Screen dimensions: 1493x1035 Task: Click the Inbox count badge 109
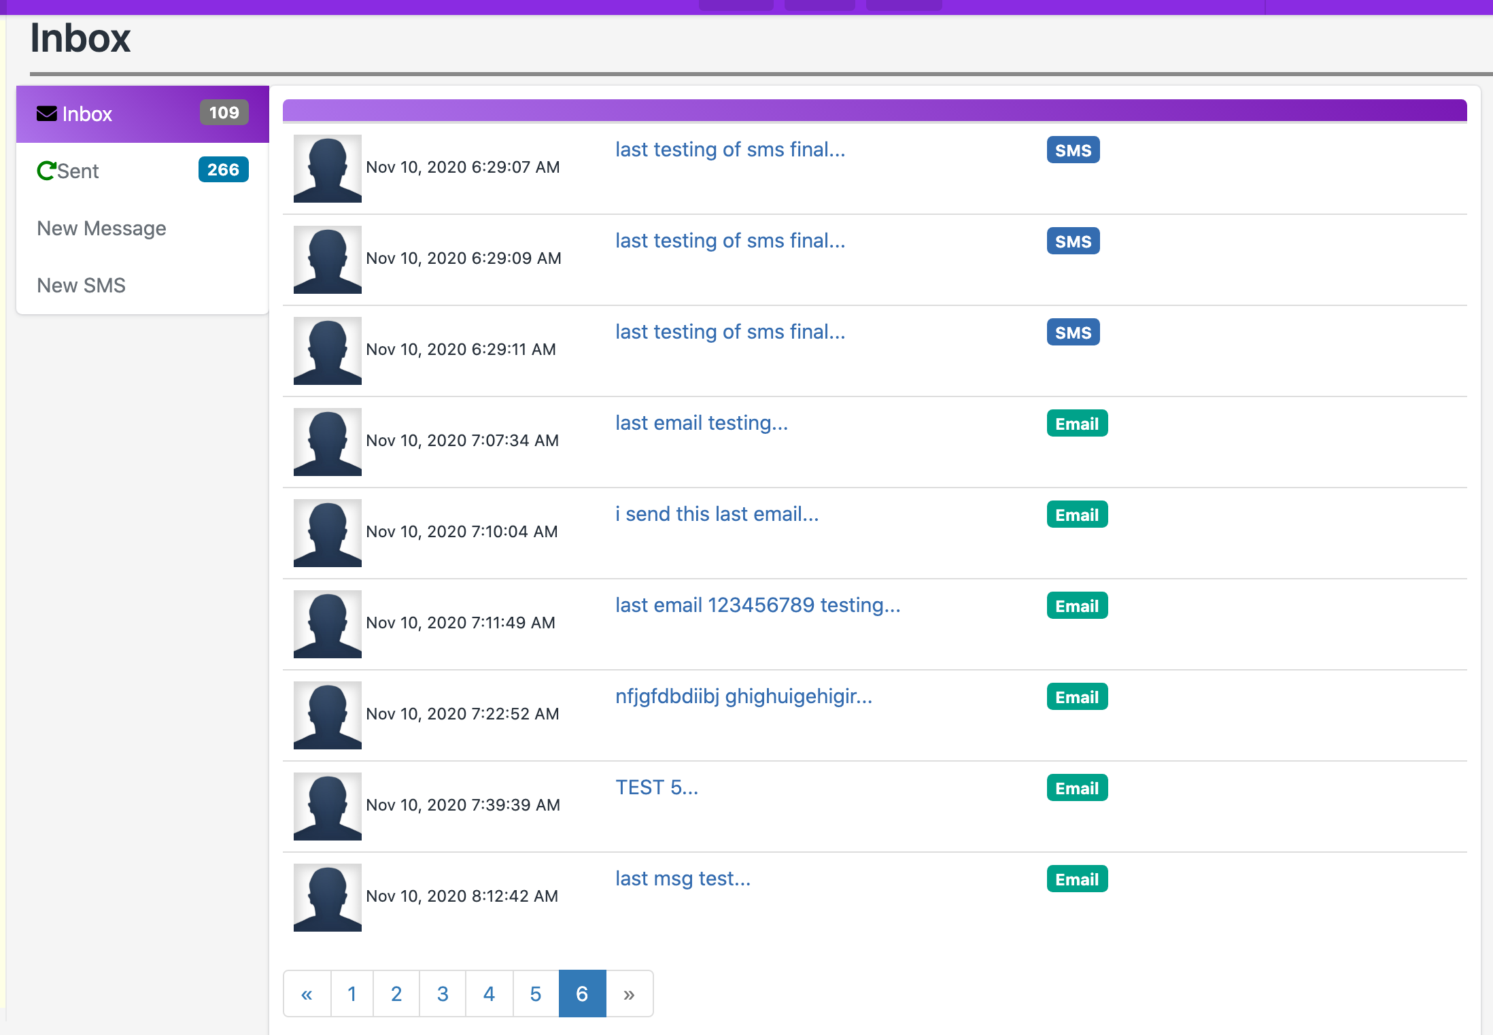(224, 113)
